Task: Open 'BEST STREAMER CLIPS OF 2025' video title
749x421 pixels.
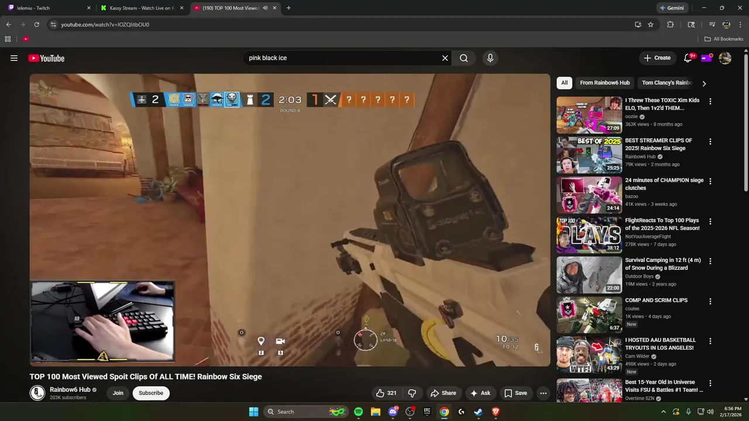Action: point(658,144)
